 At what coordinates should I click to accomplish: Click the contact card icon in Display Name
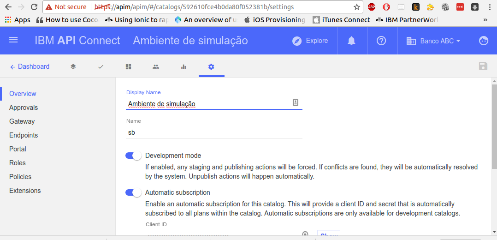pos(296,102)
